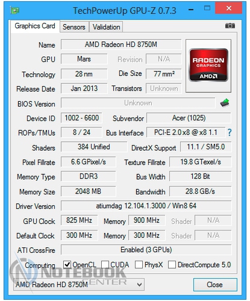
Task: Toggle the OpenCL checkbox
Action: click(x=67, y=265)
